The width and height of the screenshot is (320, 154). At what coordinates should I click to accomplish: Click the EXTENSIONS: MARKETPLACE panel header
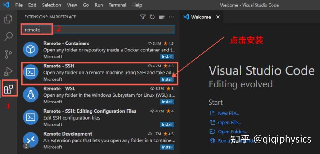pyautogui.click(x=50, y=17)
